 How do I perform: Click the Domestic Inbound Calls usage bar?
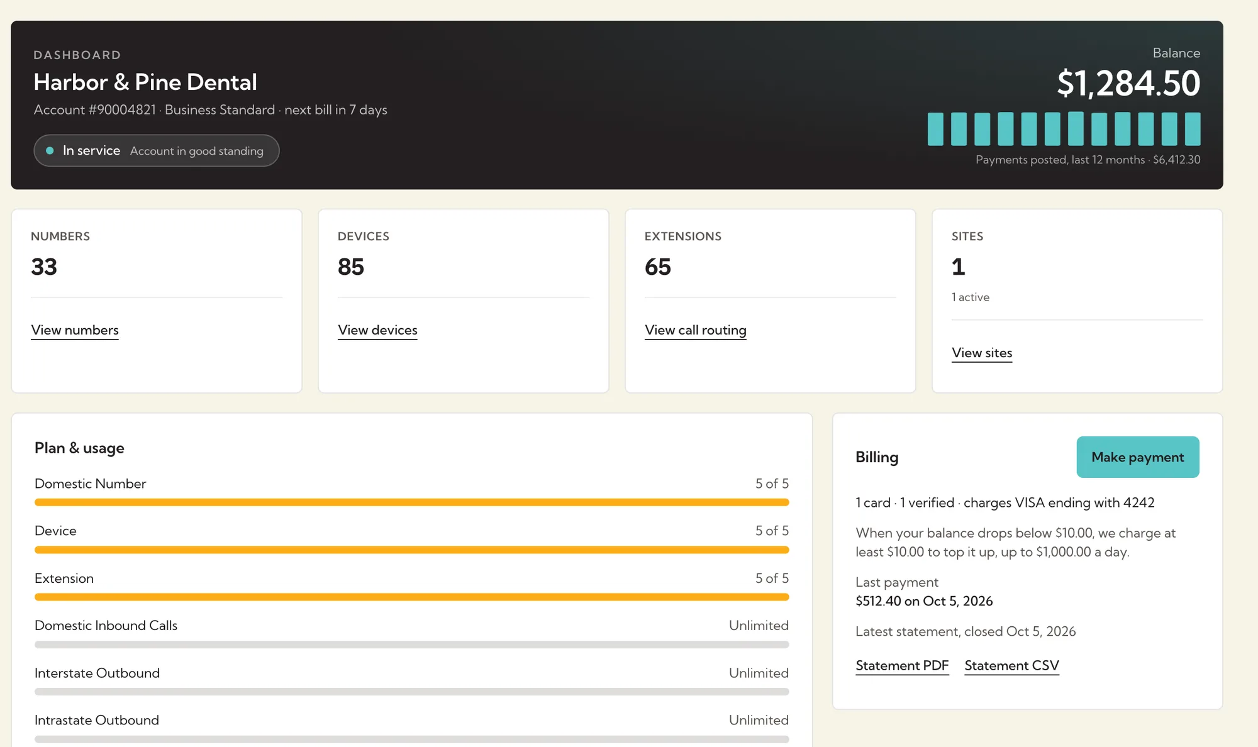pyautogui.click(x=411, y=645)
